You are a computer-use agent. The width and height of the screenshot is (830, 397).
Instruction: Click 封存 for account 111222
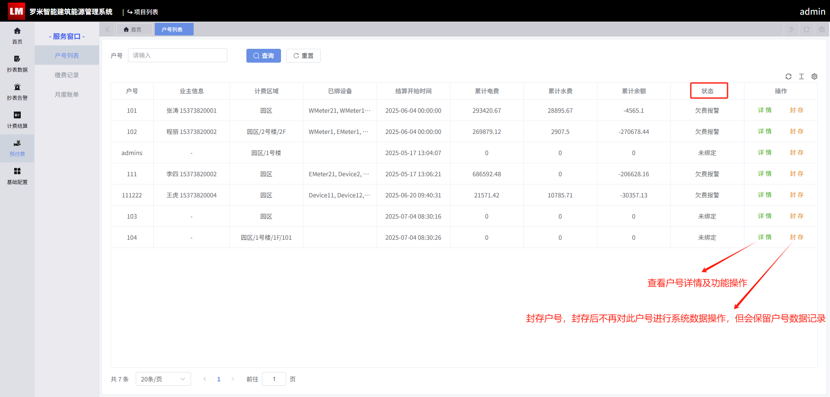pos(797,195)
